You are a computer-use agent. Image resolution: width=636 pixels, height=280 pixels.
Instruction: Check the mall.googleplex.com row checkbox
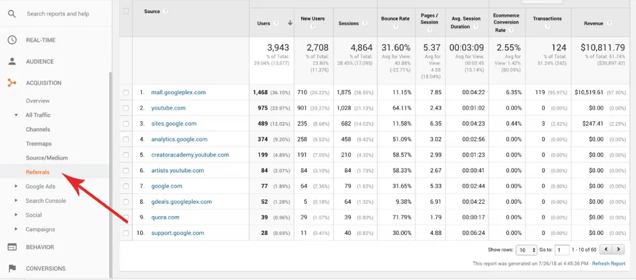pos(125,93)
